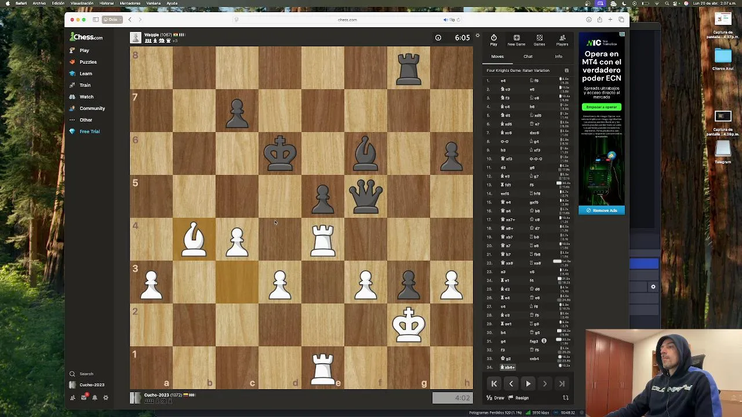Click the black rook on g8
The image size is (742, 417).
click(409, 68)
